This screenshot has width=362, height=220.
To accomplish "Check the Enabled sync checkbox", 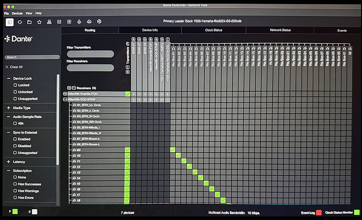I will click(x=15, y=139).
